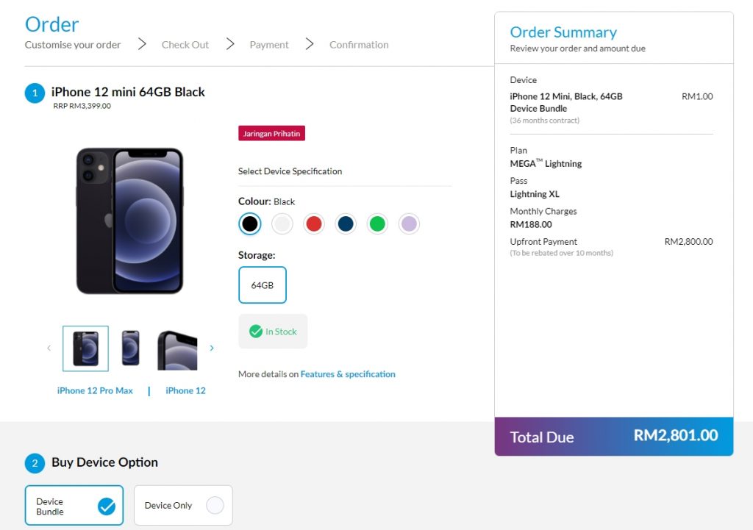
Task: View the first phone front-back thumbnail
Action: [85, 348]
